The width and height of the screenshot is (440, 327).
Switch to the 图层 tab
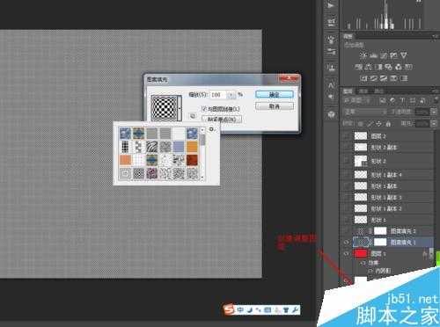coord(348,91)
